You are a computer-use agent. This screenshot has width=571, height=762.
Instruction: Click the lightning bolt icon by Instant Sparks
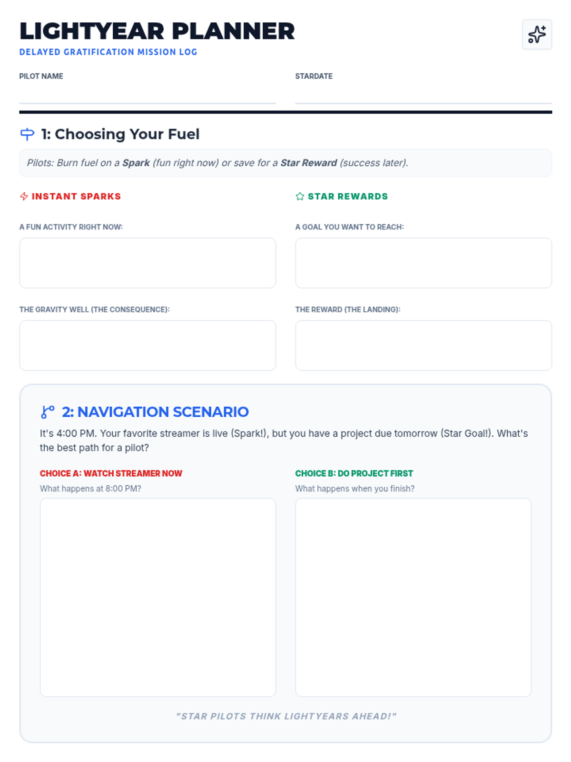tap(24, 196)
